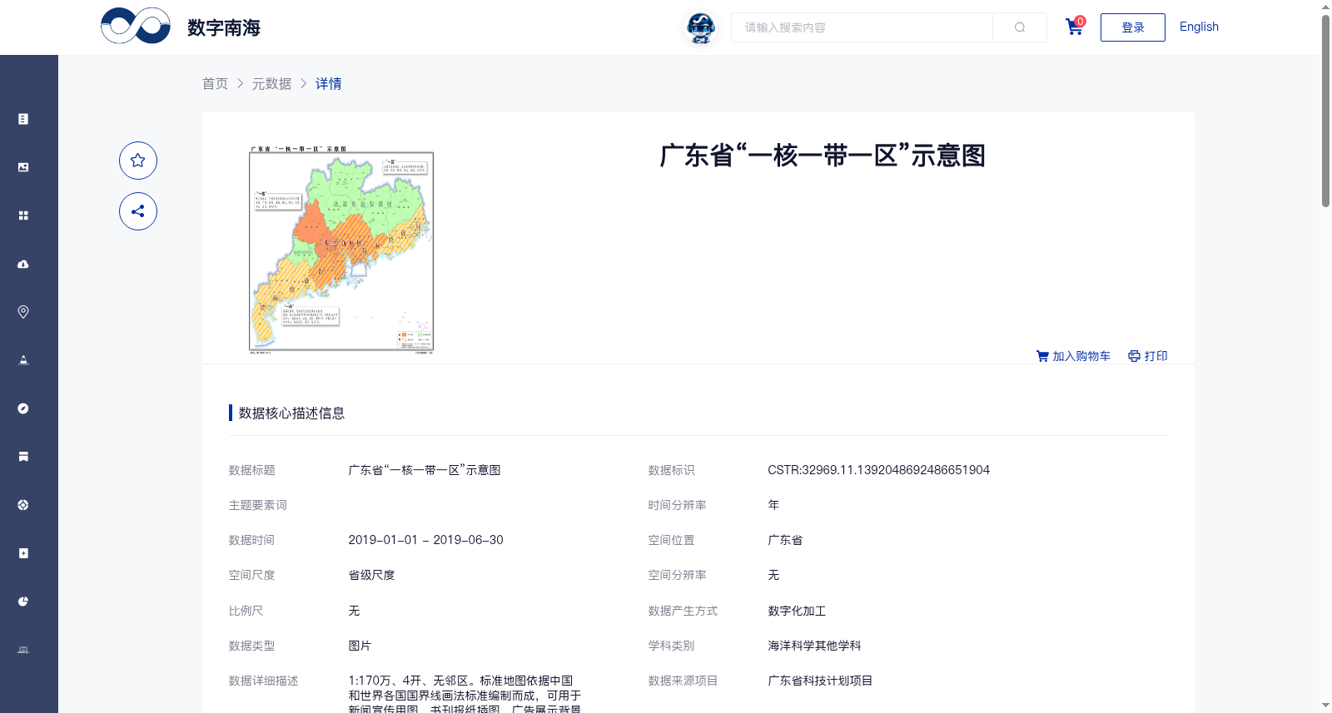This screenshot has height=713, width=1332.
Task: Click the 数字南海 site title text
Action: (x=224, y=27)
